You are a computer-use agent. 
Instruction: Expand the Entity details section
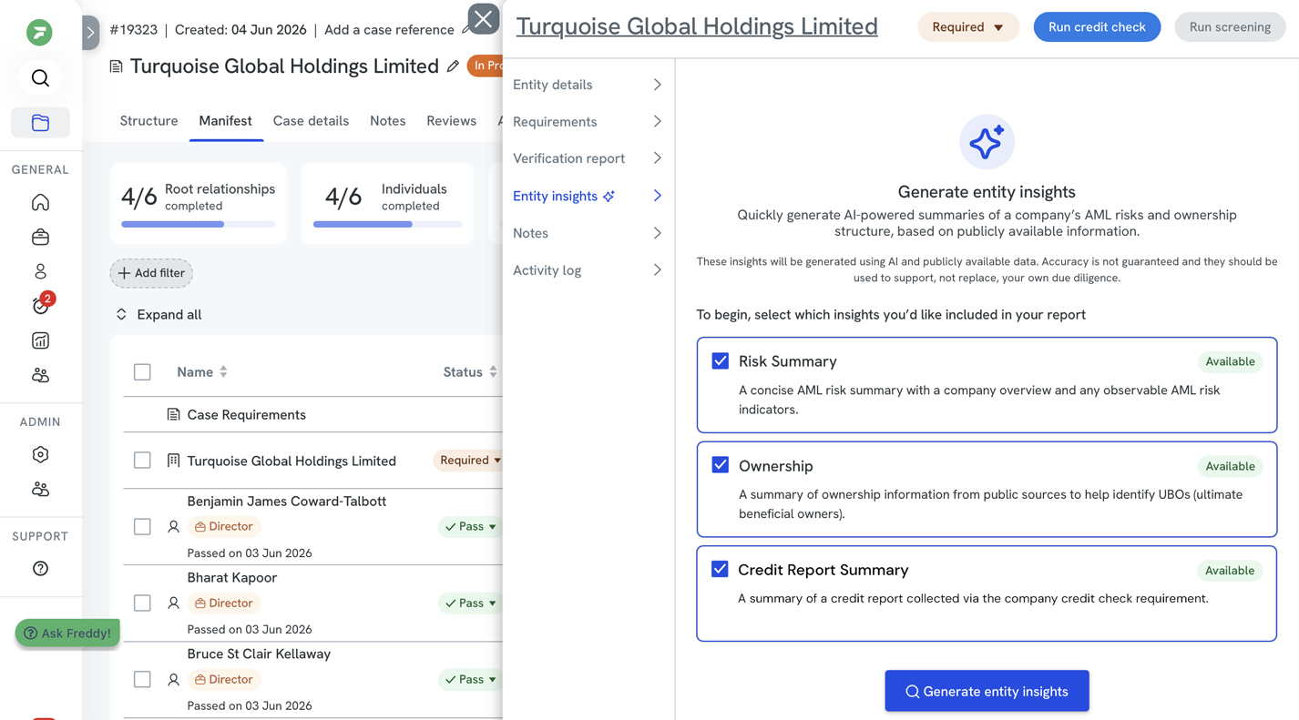point(588,85)
